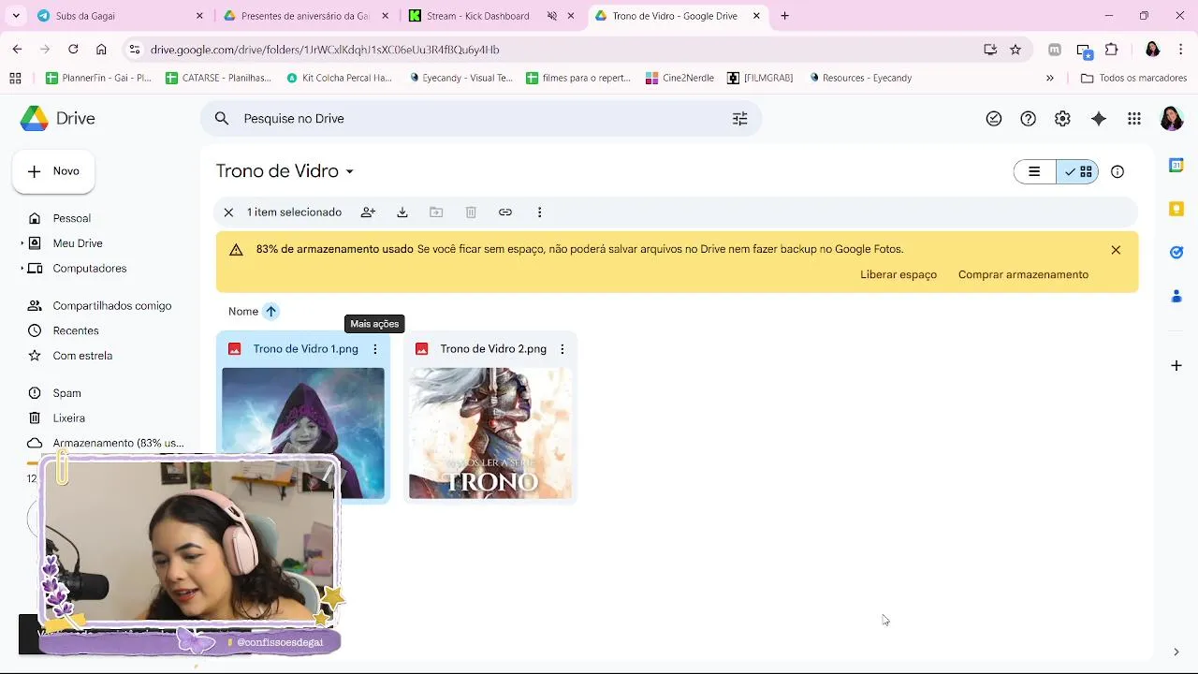Switch to list layout view
Image resolution: width=1198 pixels, height=674 pixels.
[1035, 171]
